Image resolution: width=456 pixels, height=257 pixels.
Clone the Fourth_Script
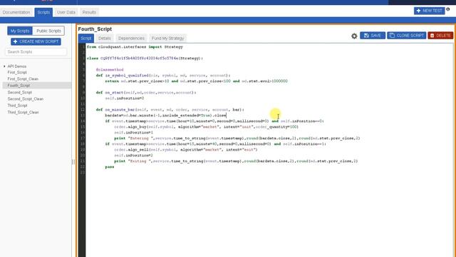pyautogui.click(x=407, y=36)
